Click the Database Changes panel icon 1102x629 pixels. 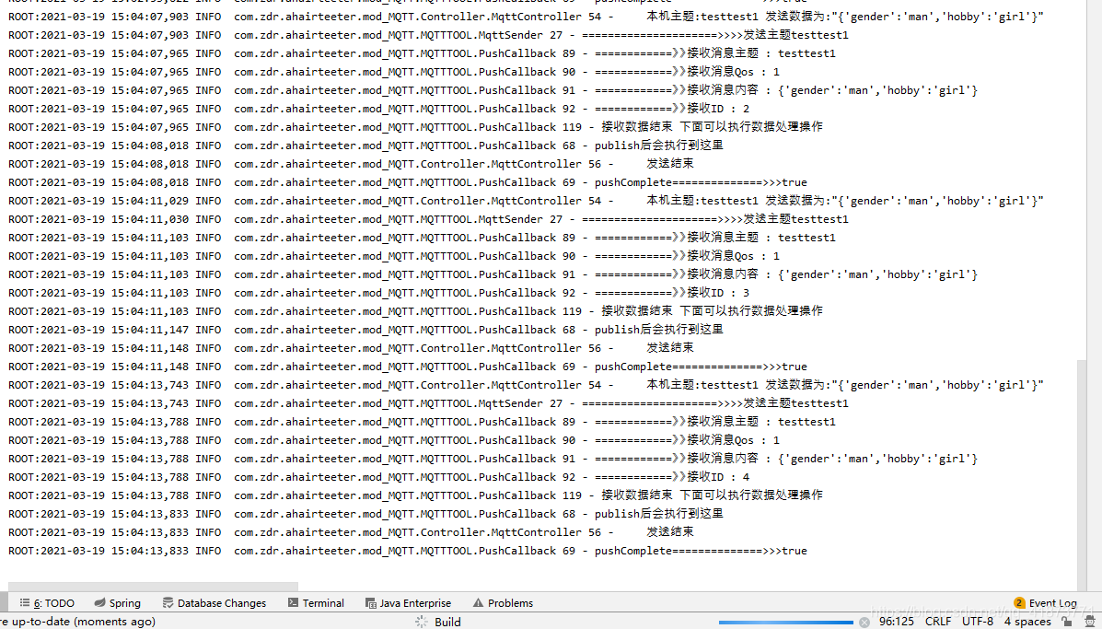[168, 602]
